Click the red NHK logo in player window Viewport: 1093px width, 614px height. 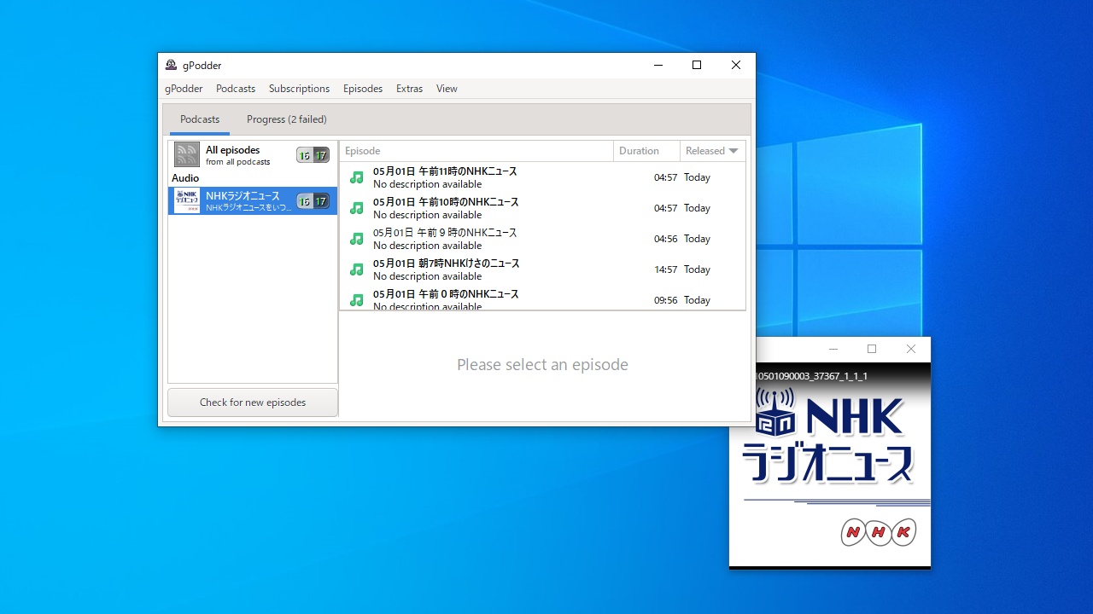click(879, 533)
